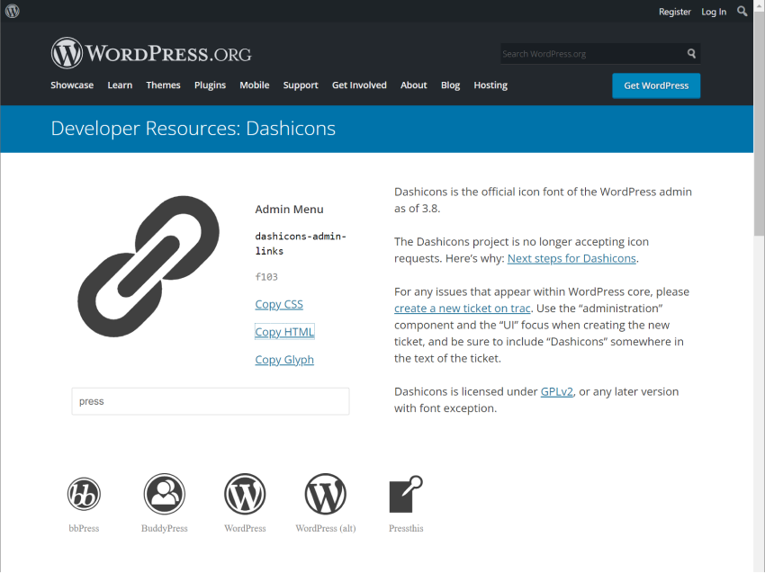Click the Copy HTML link
Image resolution: width=765 pixels, height=573 pixels.
click(284, 332)
